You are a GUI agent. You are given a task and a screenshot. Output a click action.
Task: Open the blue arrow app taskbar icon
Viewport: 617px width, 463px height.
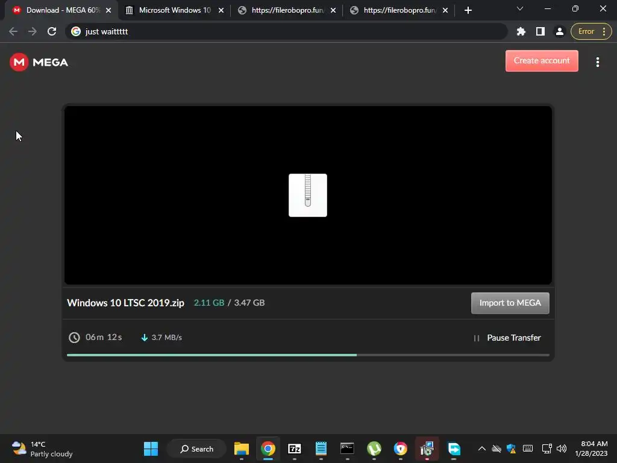point(454,449)
